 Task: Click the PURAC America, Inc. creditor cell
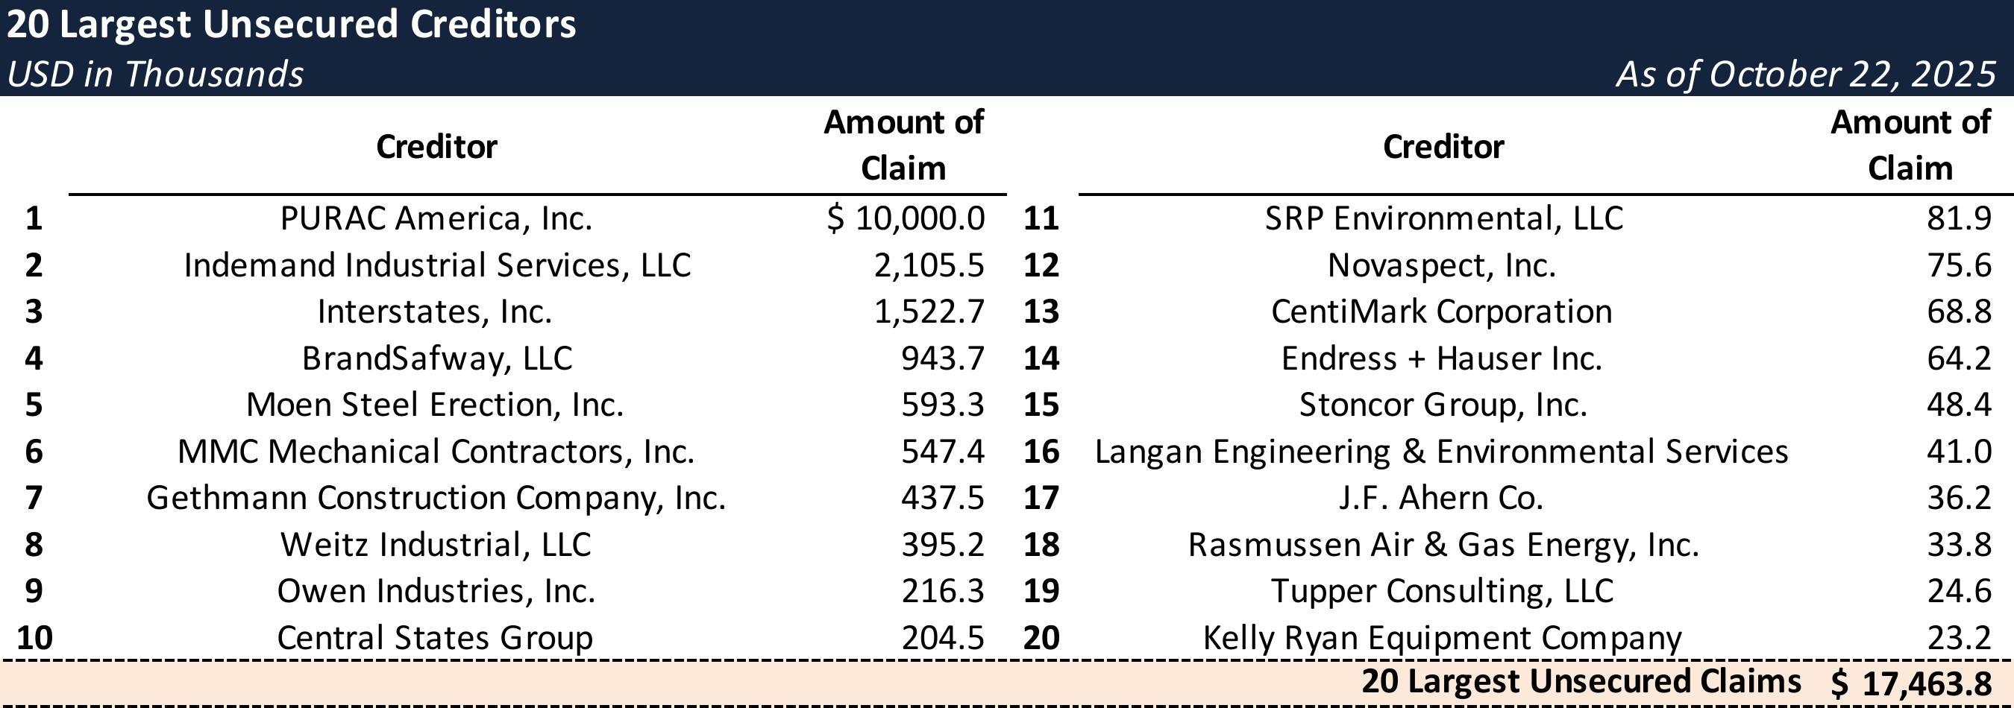[x=436, y=218]
